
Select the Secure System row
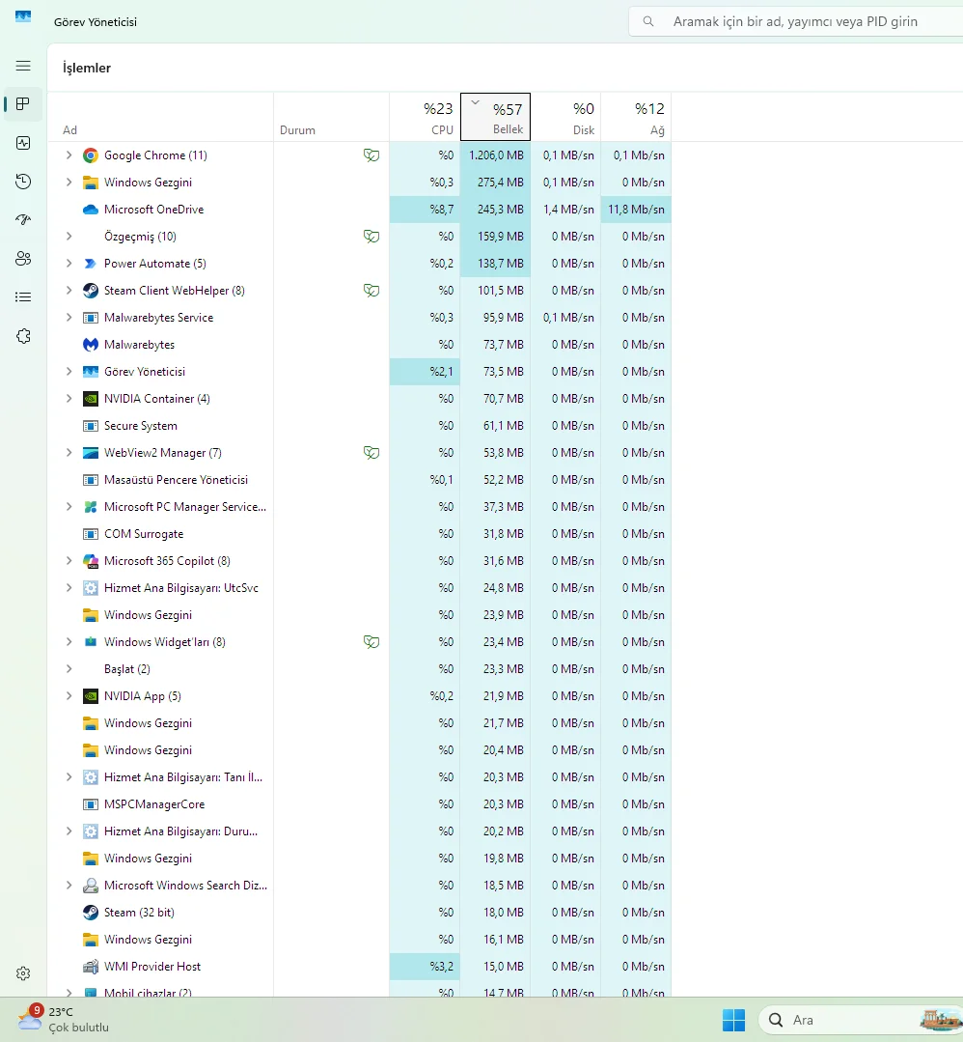pos(359,426)
